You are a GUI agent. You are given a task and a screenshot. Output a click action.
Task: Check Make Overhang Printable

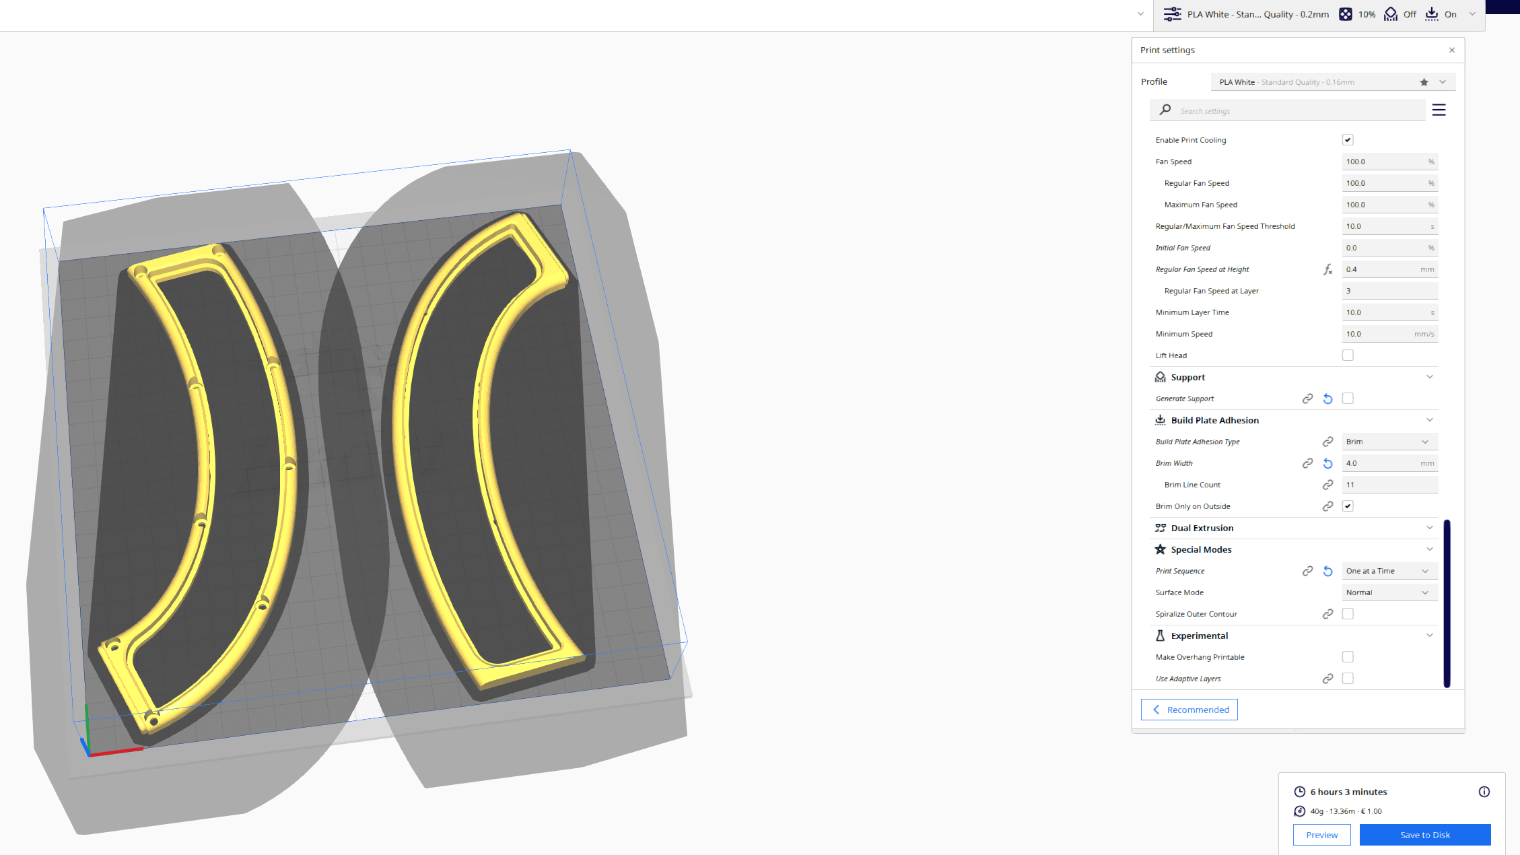[1348, 656]
